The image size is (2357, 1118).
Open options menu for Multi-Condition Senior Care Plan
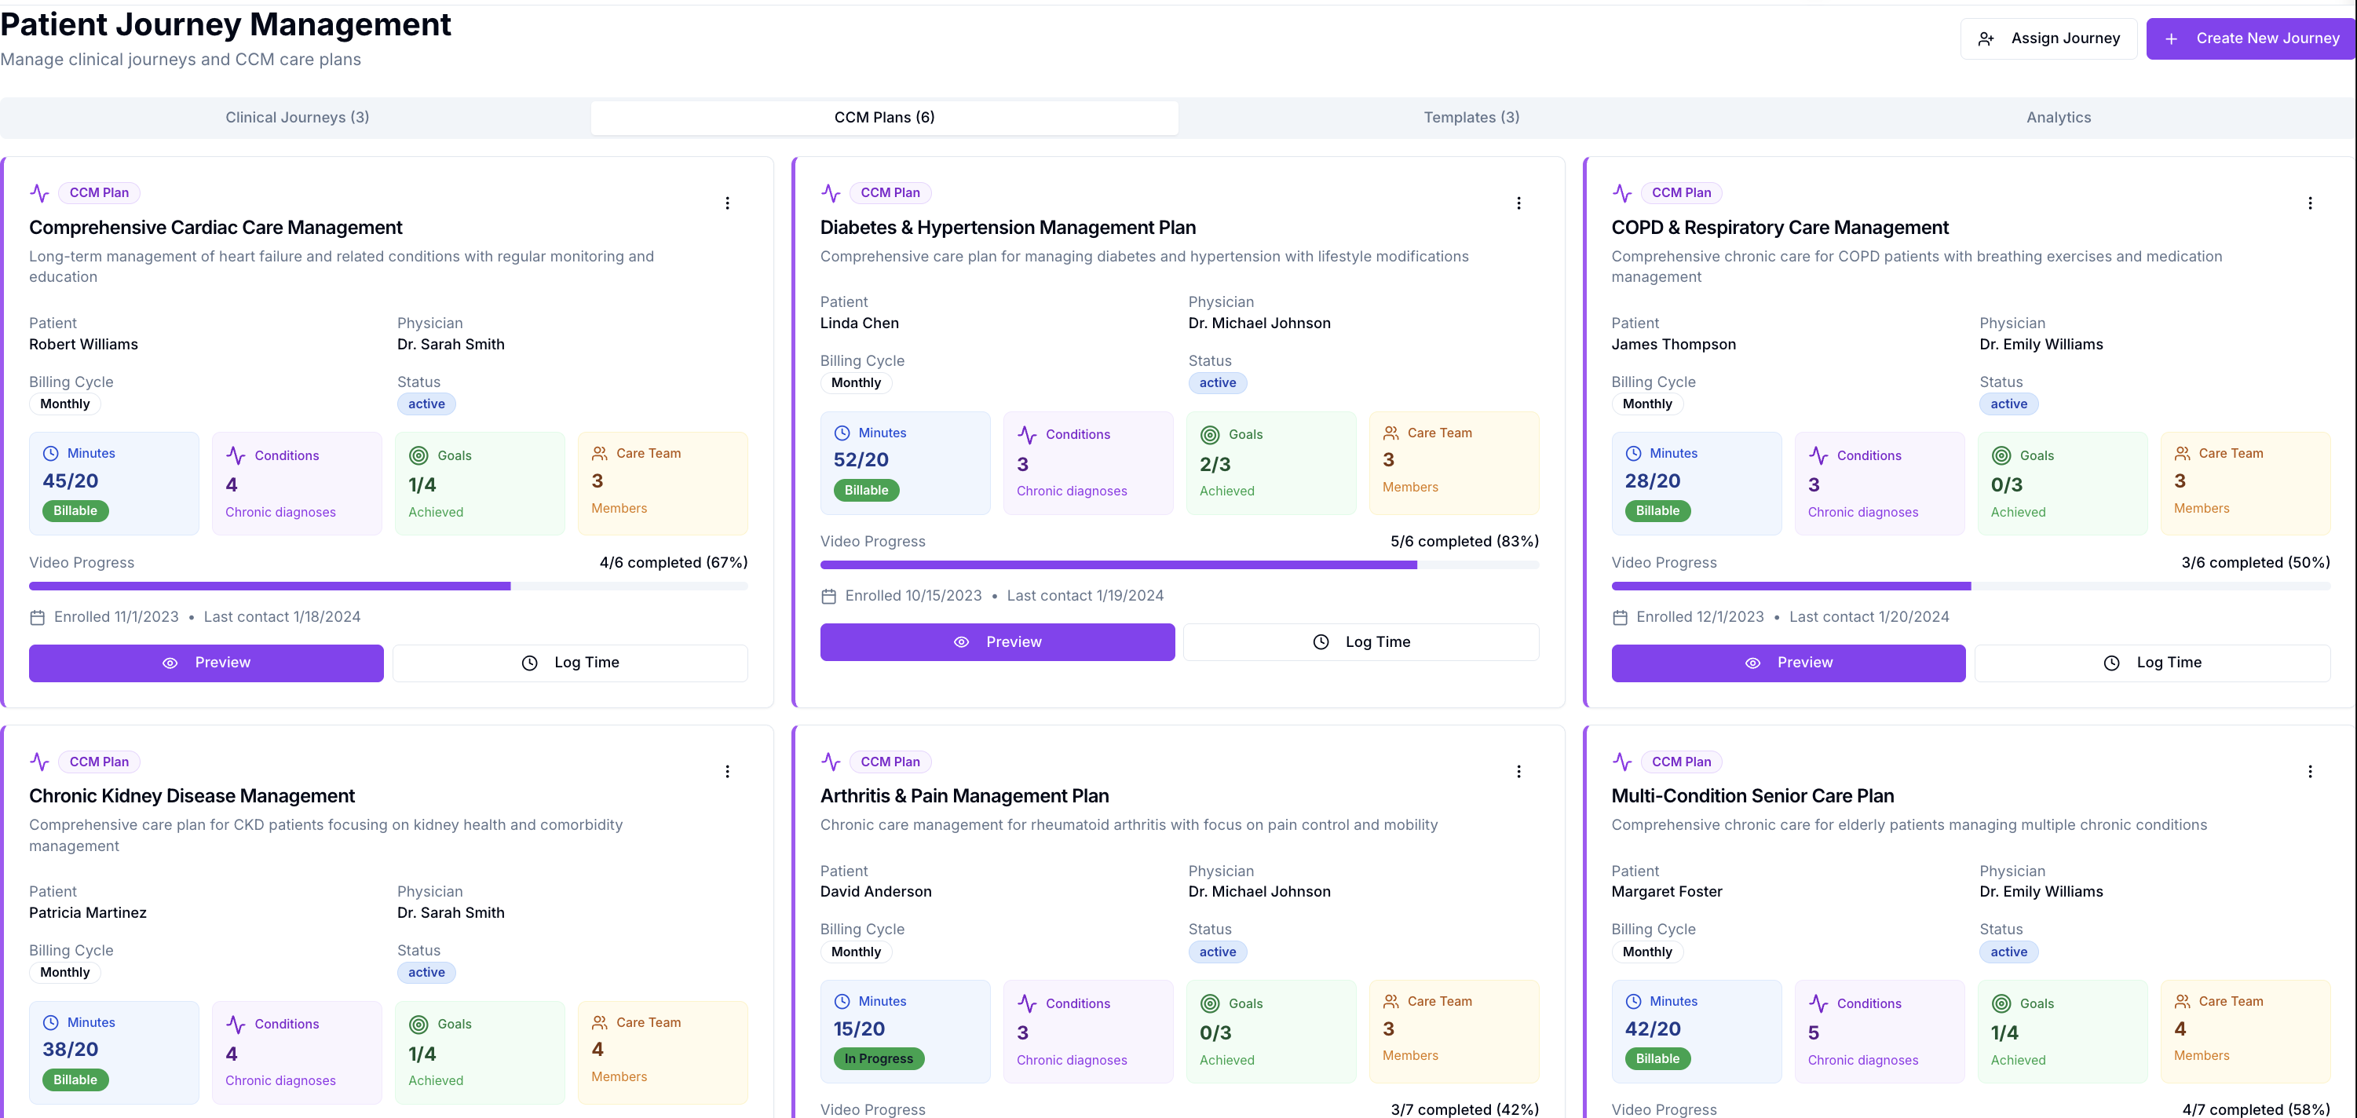(x=2311, y=771)
